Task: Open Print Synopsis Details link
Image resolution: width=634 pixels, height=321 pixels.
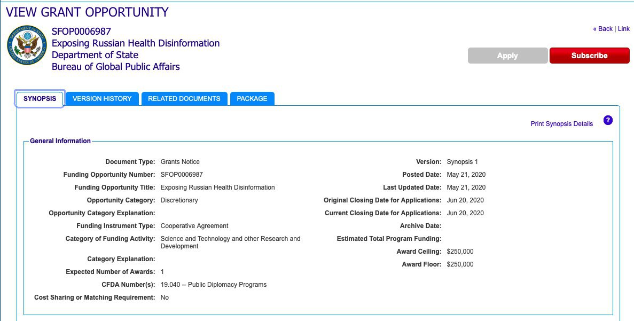Action: [561, 124]
